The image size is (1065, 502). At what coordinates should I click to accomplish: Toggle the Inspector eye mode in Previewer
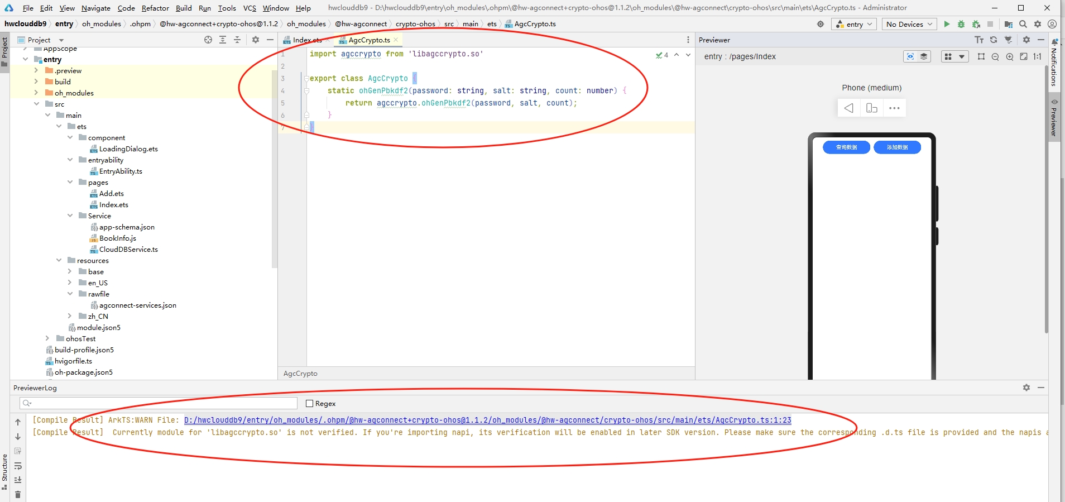(x=910, y=56)
